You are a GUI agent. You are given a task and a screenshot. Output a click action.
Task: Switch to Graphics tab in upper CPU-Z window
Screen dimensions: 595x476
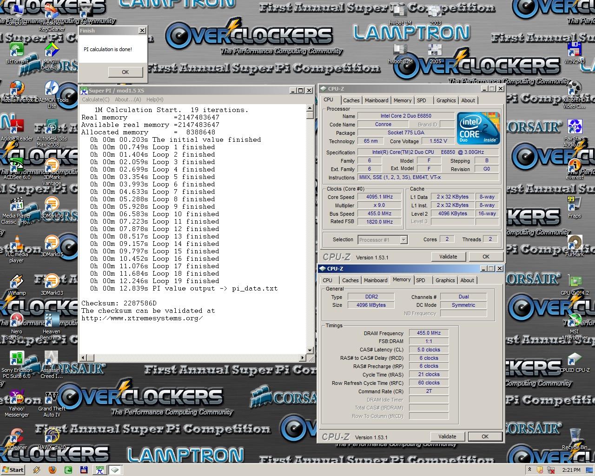[446, 100]
